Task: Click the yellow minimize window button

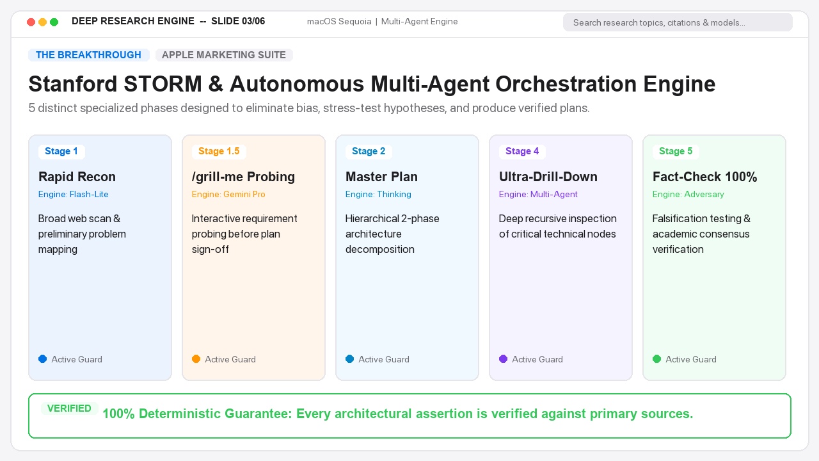Action: point(42,22)
